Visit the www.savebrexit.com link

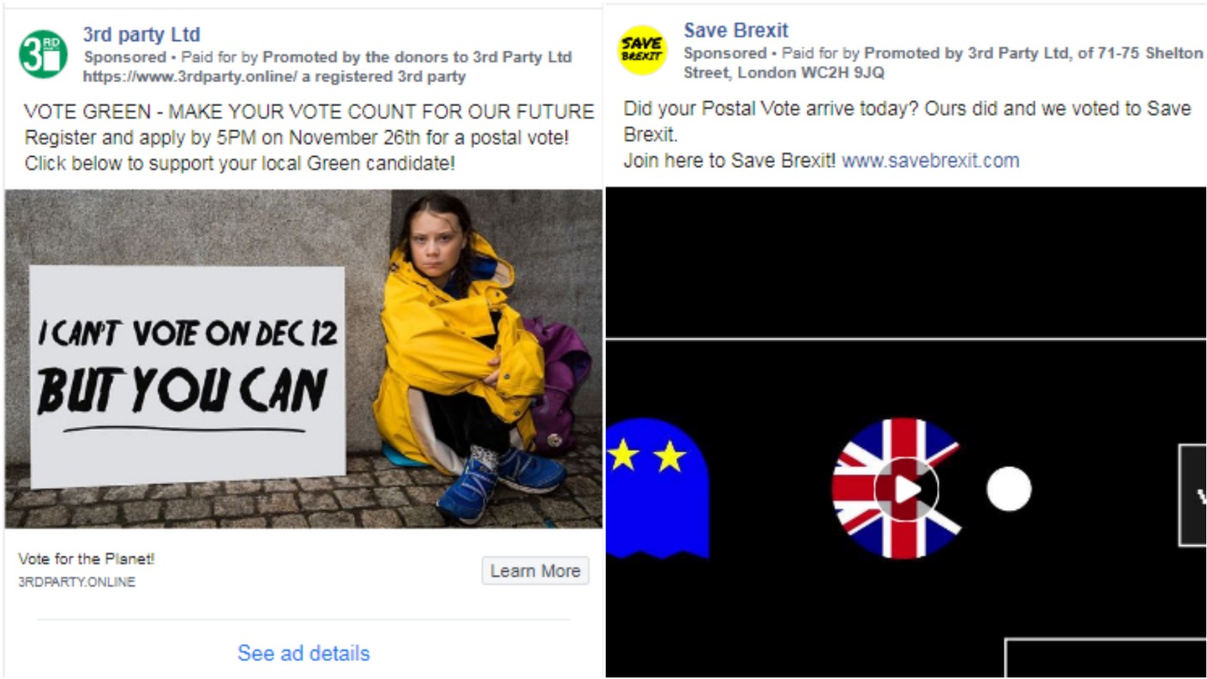coord(930,160)
